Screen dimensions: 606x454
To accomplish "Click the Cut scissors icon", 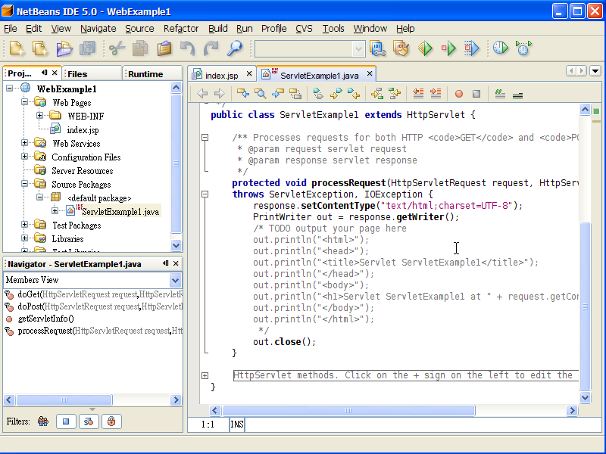I will tap(117, 48).
